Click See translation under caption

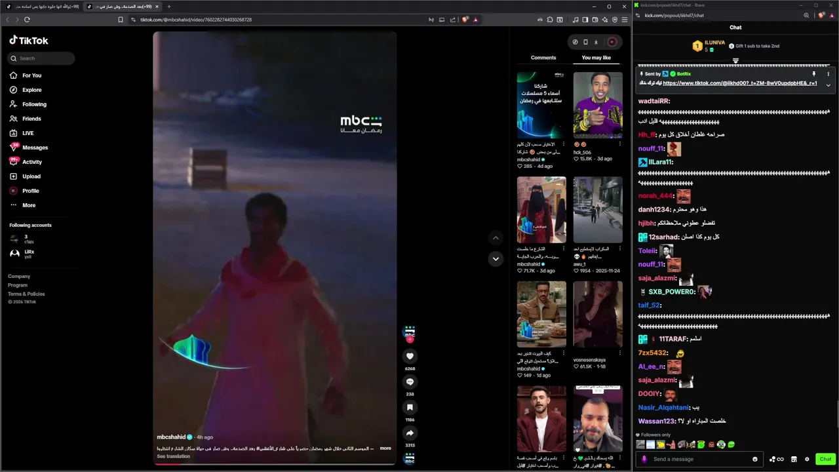point(173,456)
